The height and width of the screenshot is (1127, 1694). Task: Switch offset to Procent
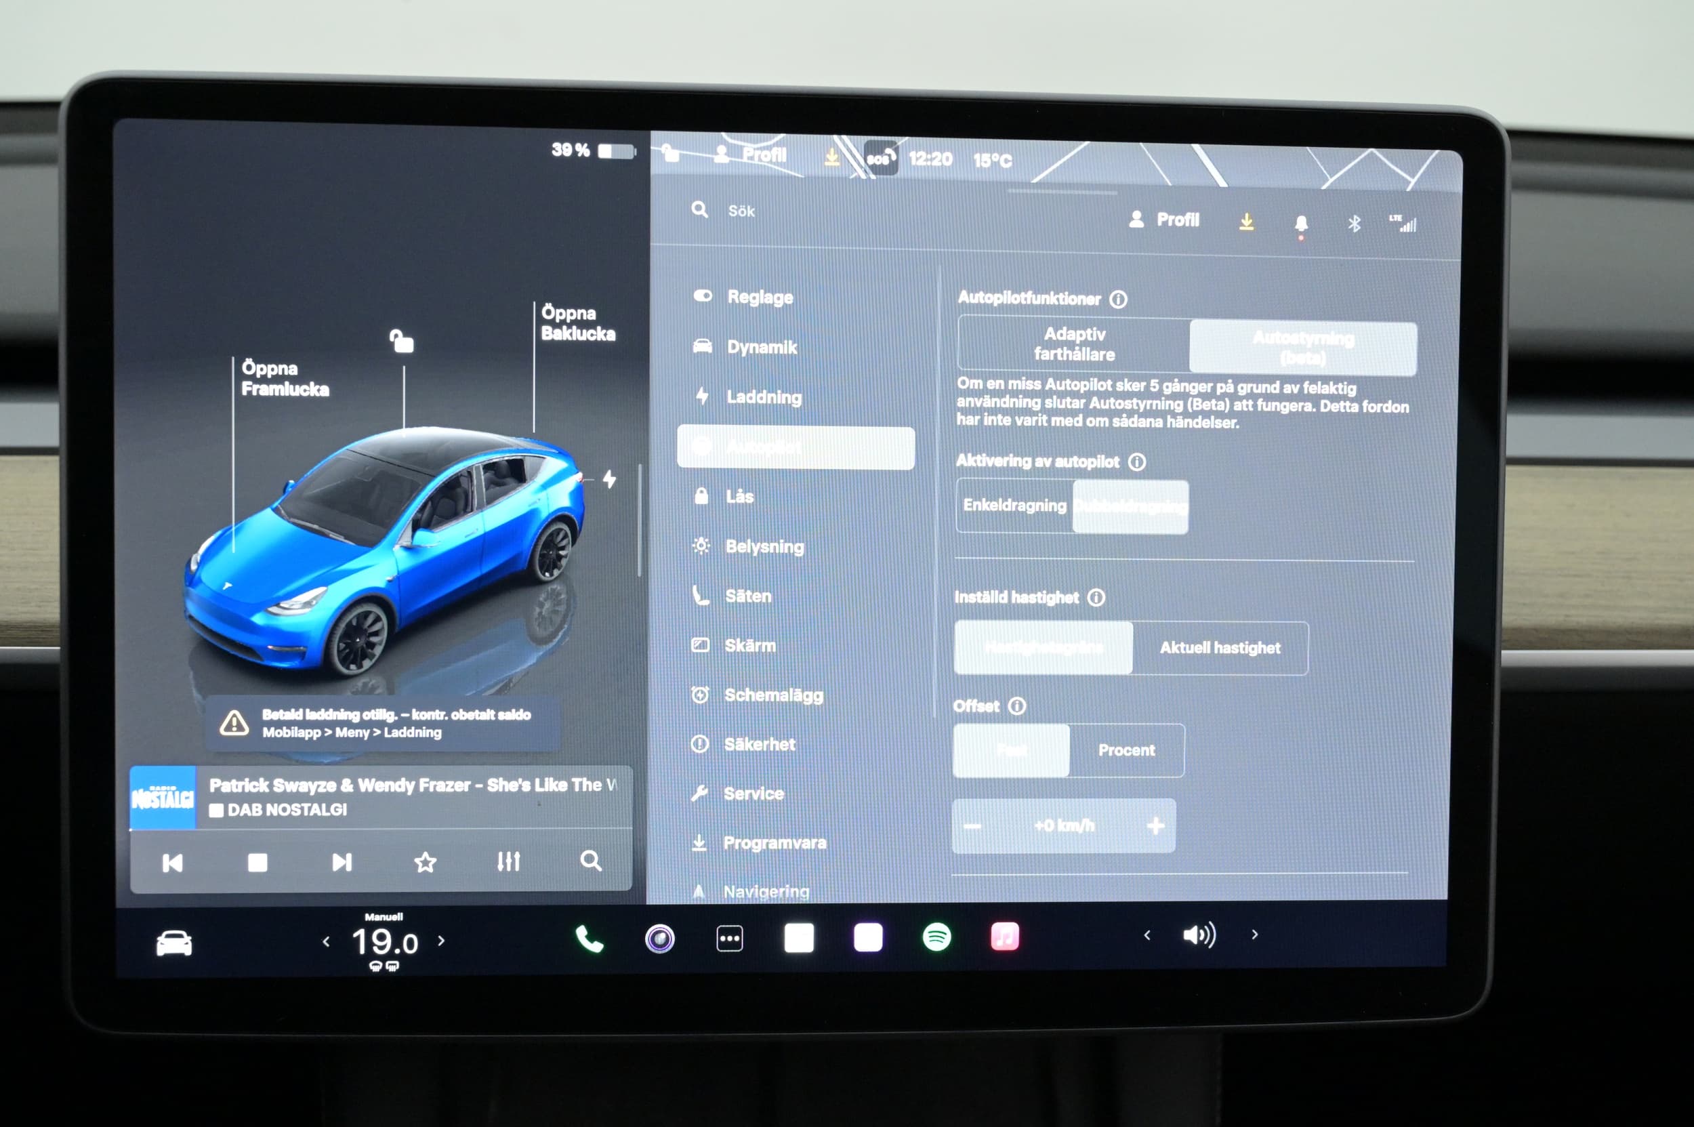1125,750
